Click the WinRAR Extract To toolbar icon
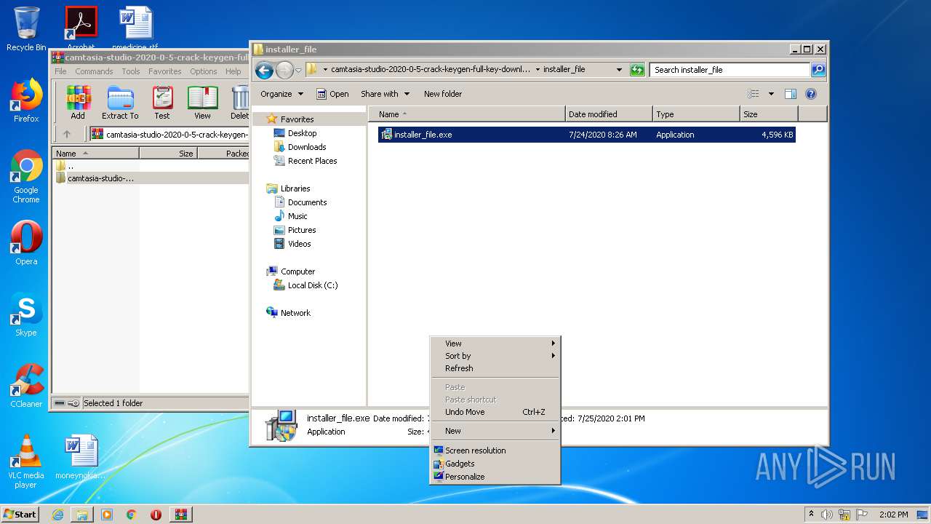Image resolution: width=931 pixels, height=524 pixels. click(x=120, y=103)
